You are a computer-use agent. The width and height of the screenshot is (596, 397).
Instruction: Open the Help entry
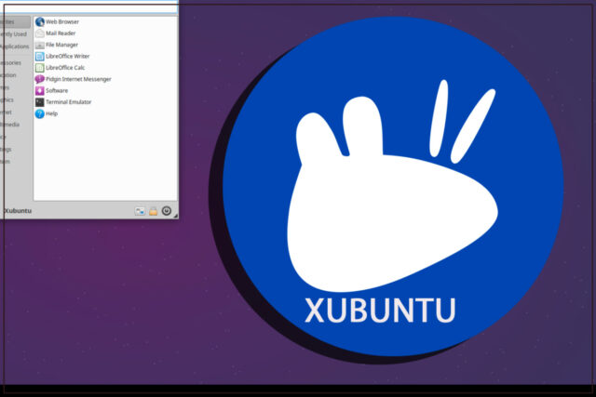(x=105, y=113)
